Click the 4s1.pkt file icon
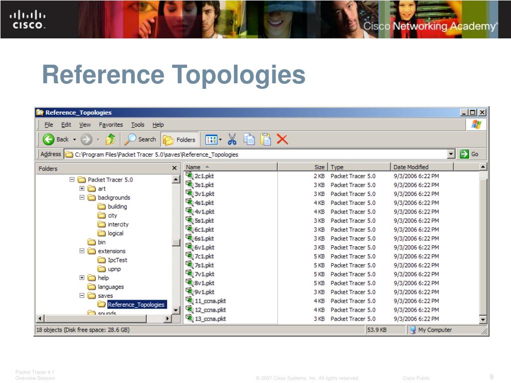This screenshot has height=383, width=511. pos(189,202)
